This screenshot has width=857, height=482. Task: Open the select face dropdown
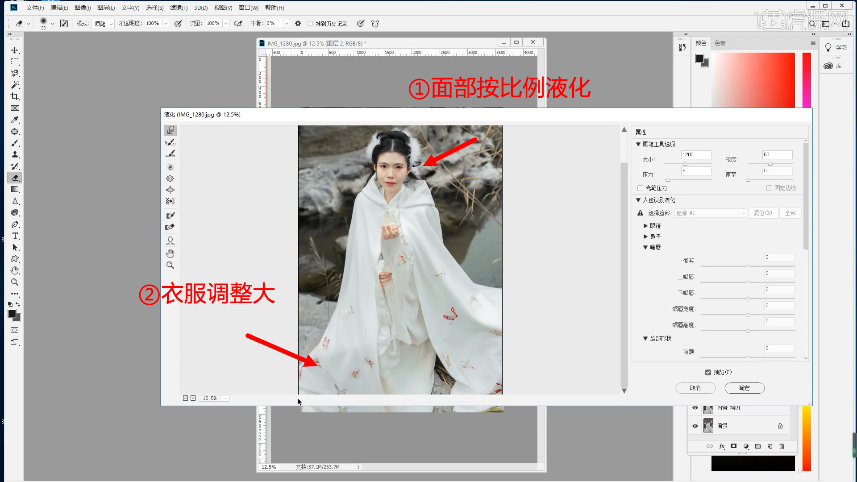pyautogui.click(x=710, y=213)
